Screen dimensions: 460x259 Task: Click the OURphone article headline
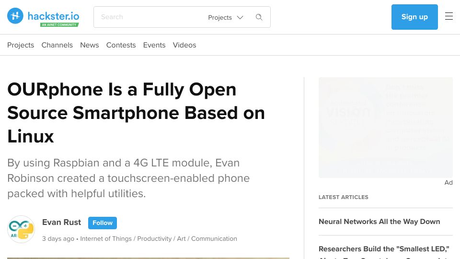click(136, 113)
